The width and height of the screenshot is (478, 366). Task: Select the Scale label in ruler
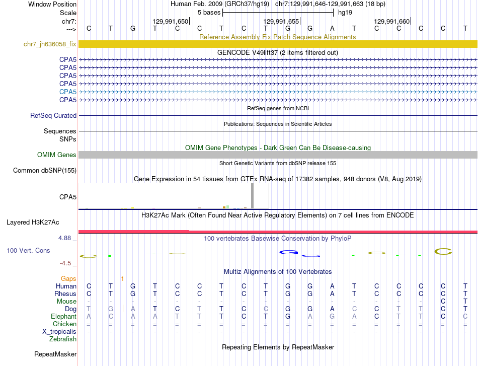(68, 13)
